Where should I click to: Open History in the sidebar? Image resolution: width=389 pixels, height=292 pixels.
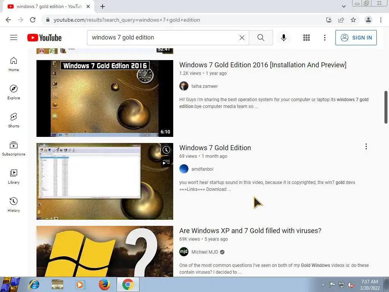point(14,205)
